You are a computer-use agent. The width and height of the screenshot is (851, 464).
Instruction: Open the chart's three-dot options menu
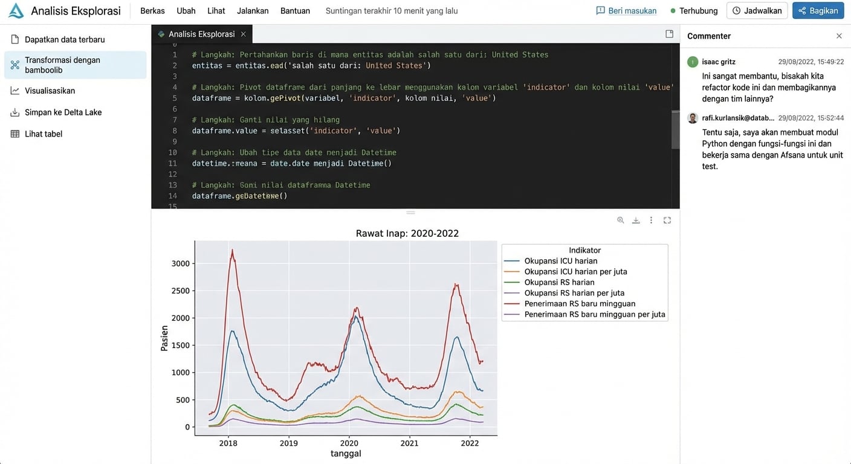pyautogui.click(x=651, y=221)
